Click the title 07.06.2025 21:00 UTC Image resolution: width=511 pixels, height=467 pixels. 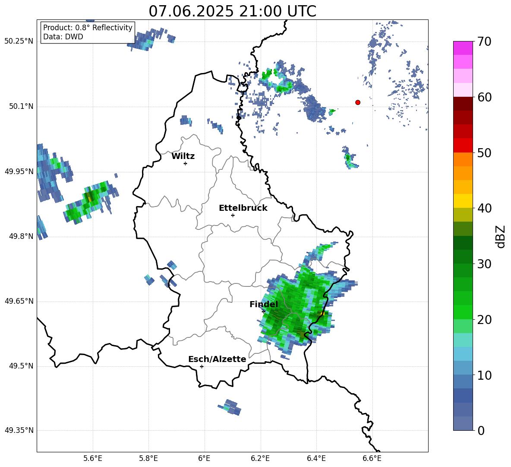click(x=232, y=11)
